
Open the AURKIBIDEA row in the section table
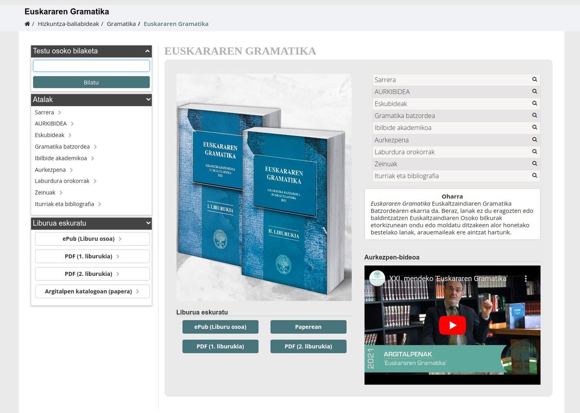tap(456, 92)
